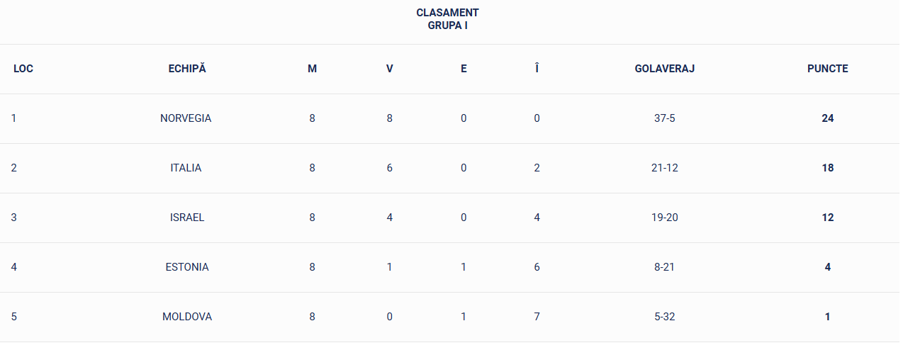
Task: Click Estonia's 4 points value
Action: (x=827, y=267)
